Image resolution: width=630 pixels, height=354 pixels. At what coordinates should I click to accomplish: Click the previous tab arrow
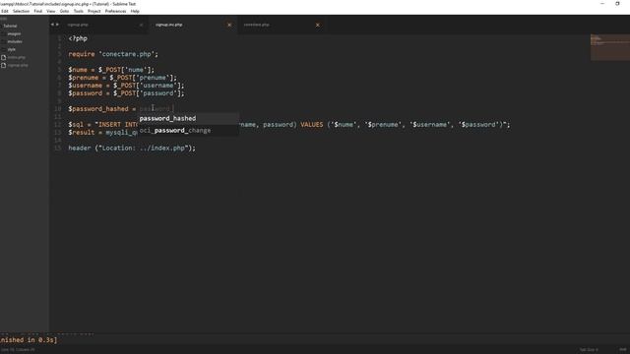pyautogui.click(x=52, y=25)
